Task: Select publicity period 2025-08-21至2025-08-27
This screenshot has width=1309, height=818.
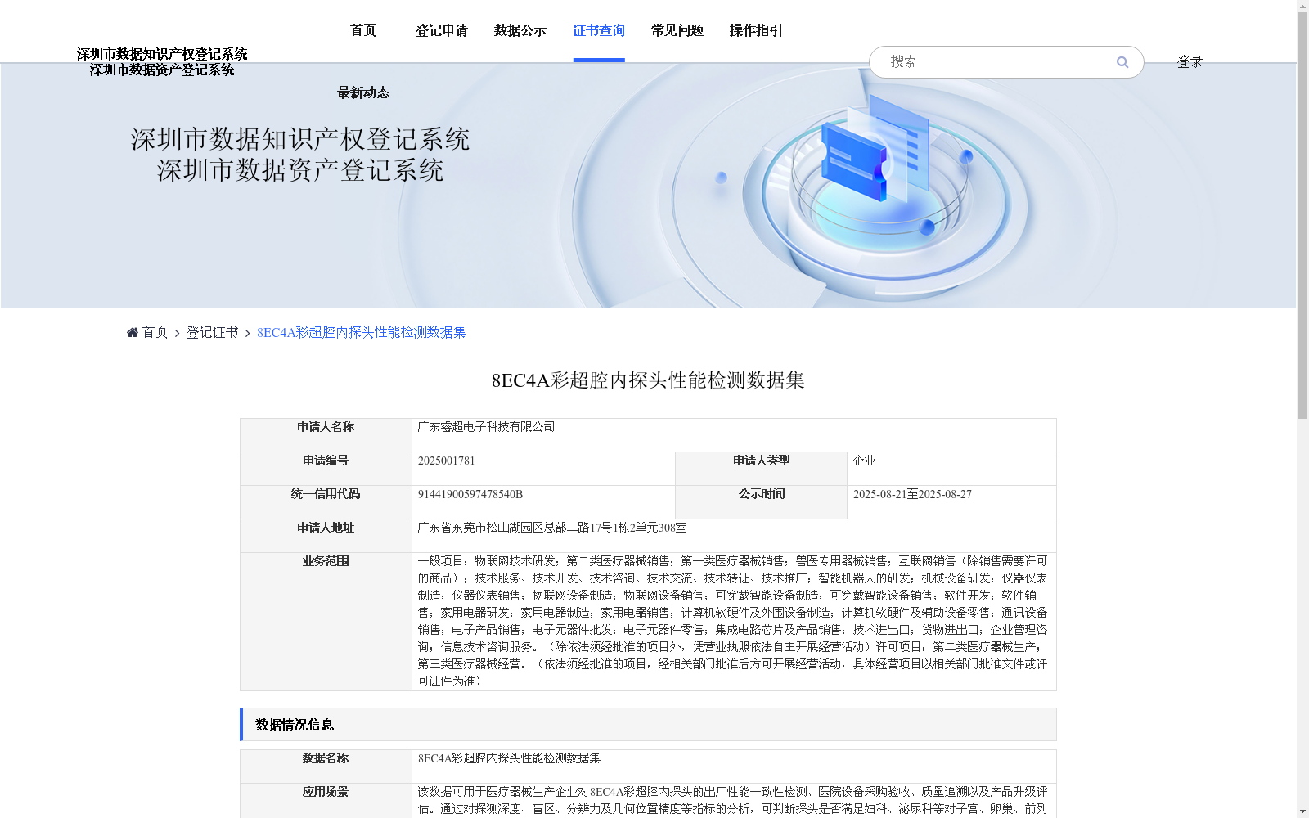Action: pos(912,494)
